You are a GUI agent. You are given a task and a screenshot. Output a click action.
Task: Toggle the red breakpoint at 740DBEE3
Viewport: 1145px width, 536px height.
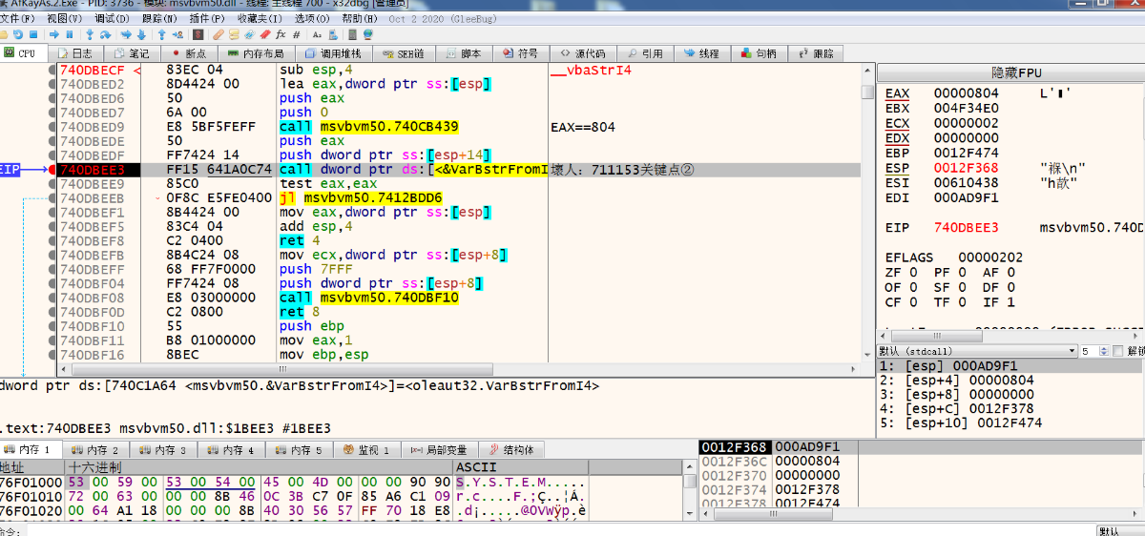52,170
